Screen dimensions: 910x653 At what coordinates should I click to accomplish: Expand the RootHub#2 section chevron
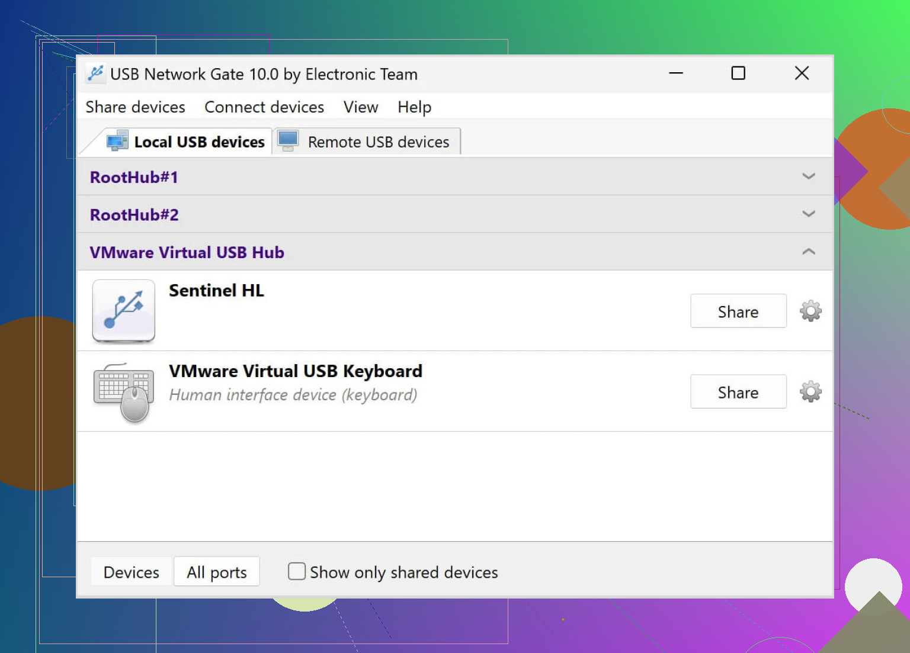tap(809, 213)
